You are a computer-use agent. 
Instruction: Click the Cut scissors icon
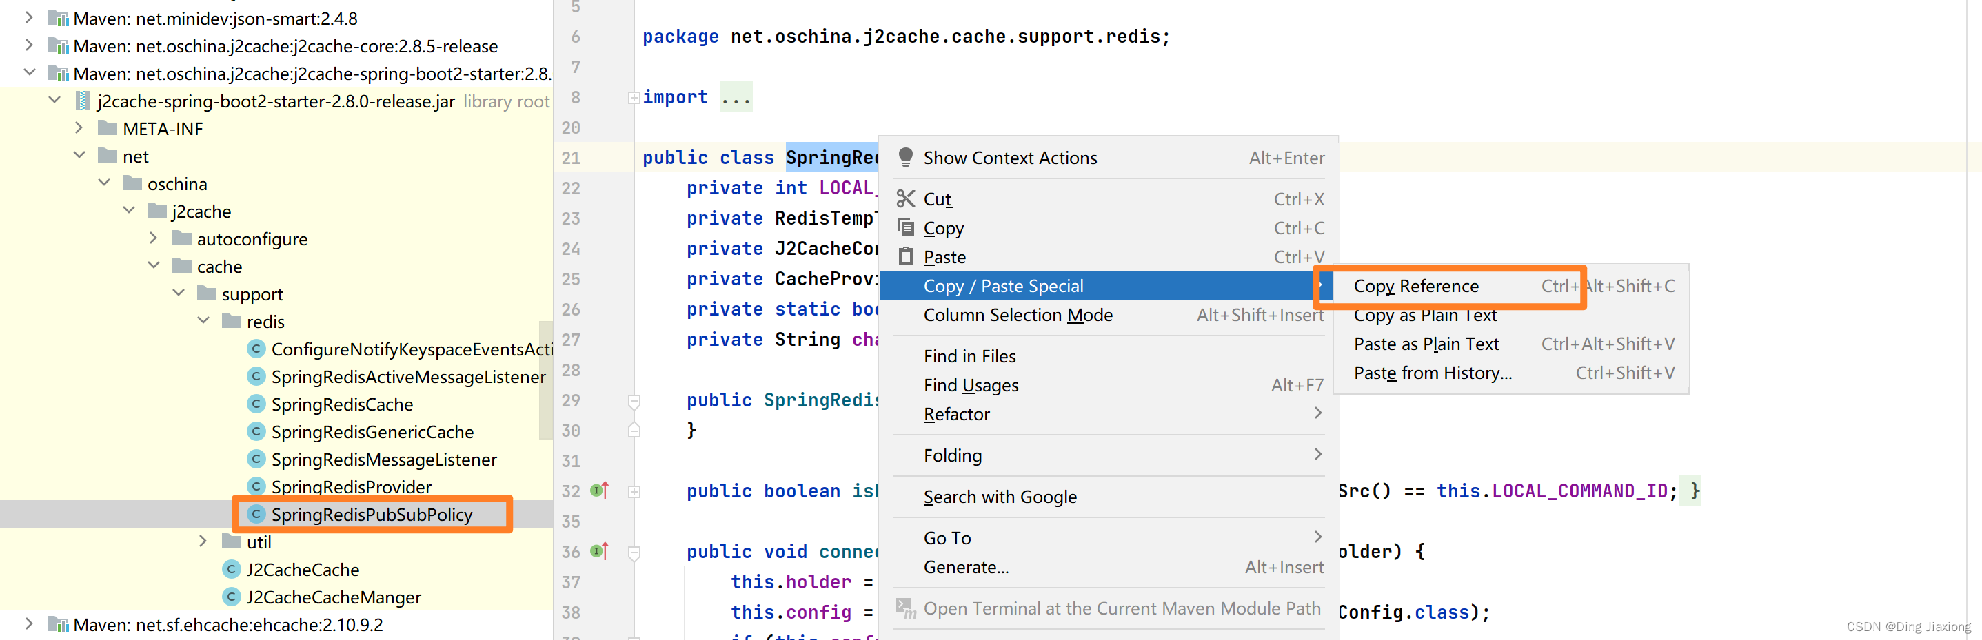pyautogui.click(x=906, y=198)
